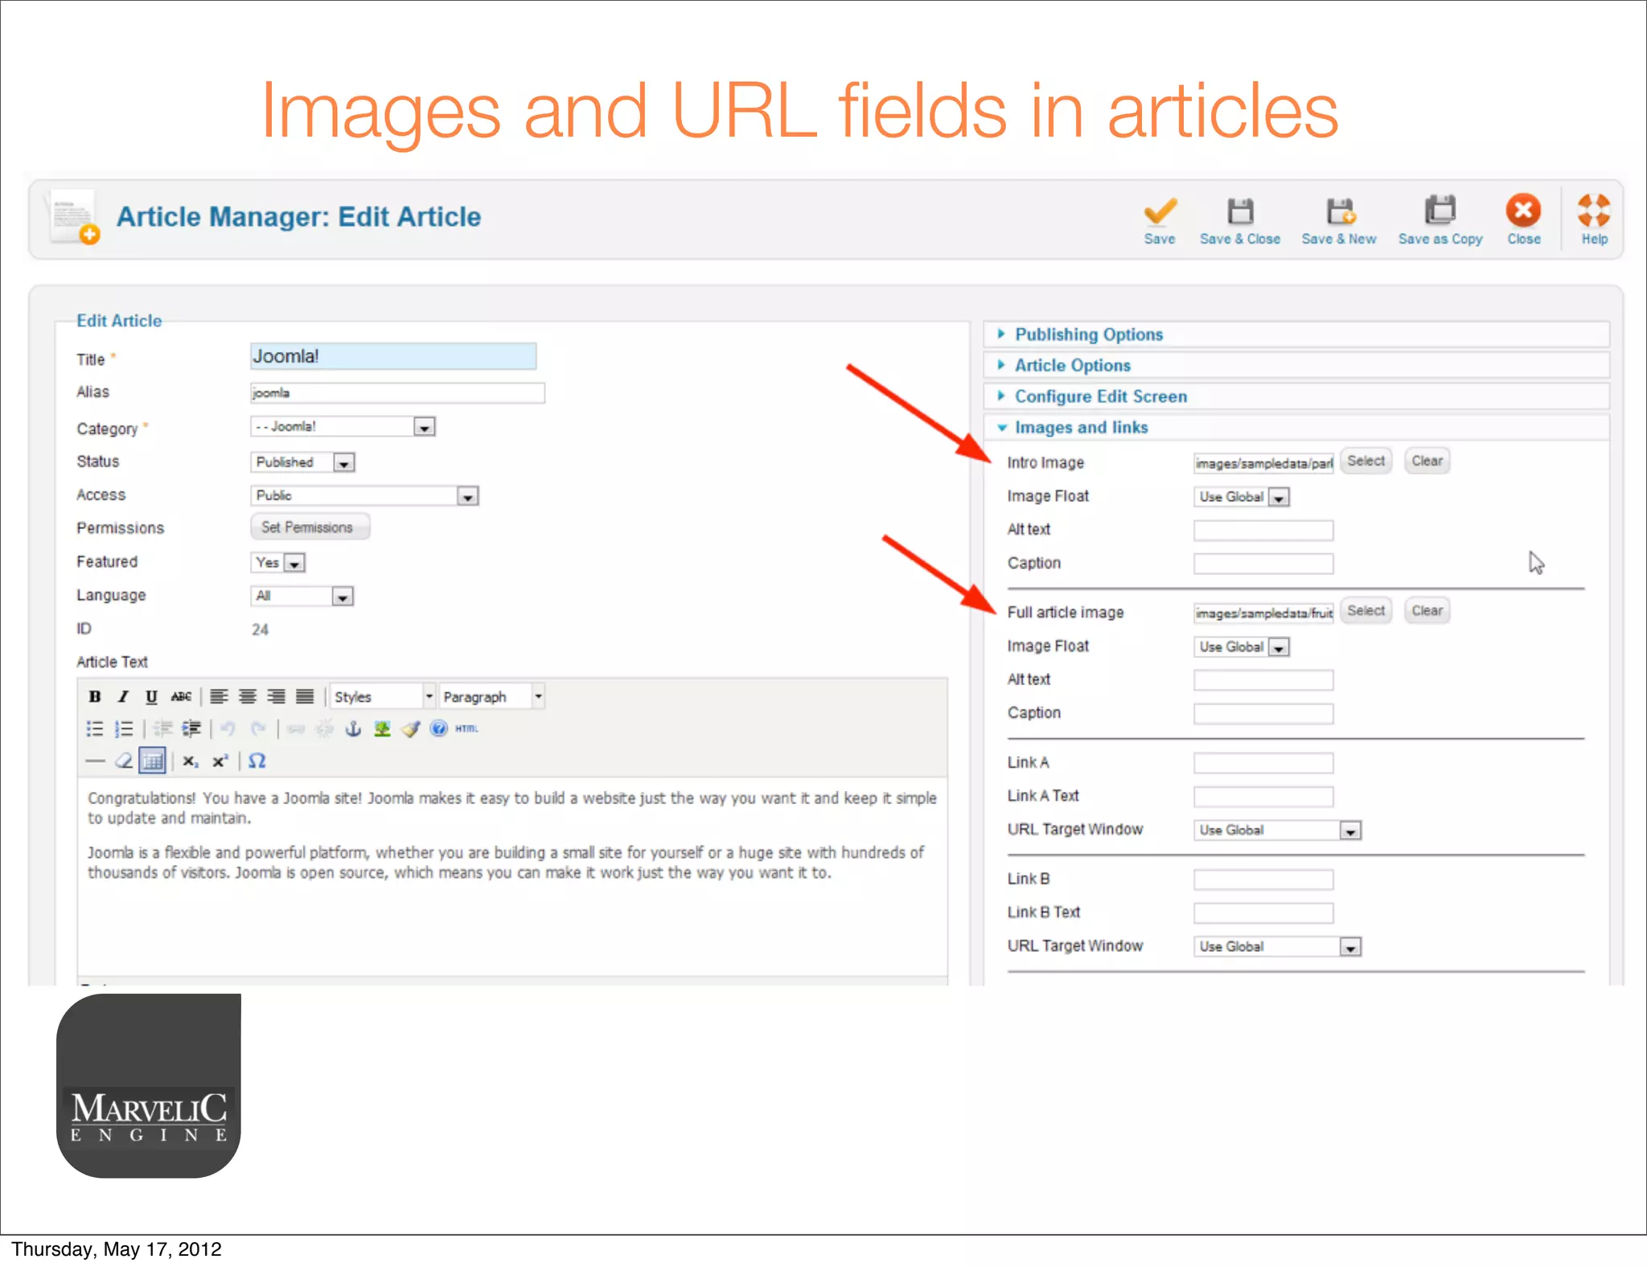Image resolution: width=1647 pixels, height=1267 pixels.
Task: Justify text fully in editor
Action: pyautogui.click(x=305, y=696)
